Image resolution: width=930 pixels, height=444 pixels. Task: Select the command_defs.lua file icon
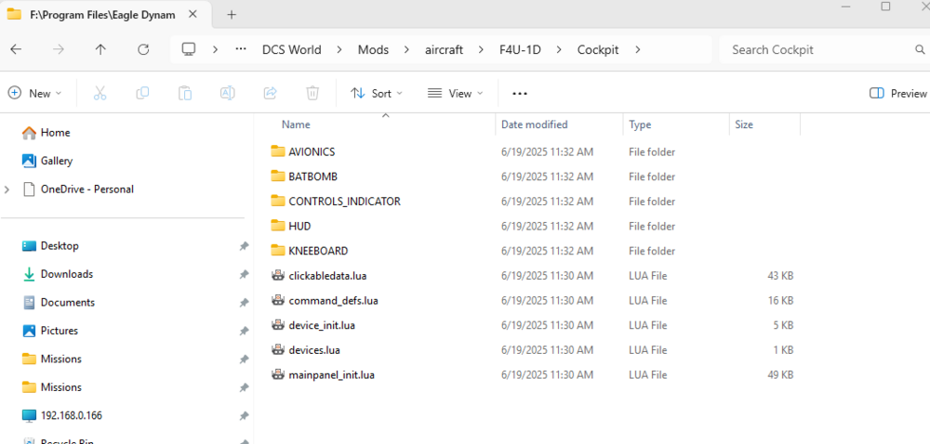pos(277,301)
